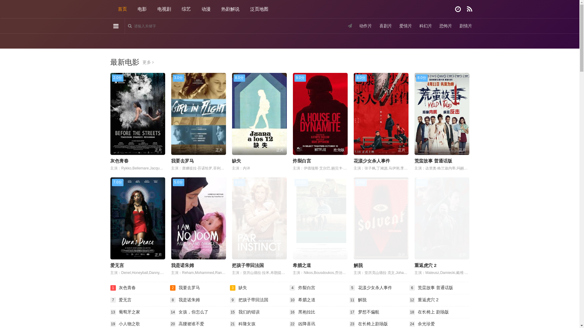Viewport: 584px width, 328px height.
Task: Open the 希腊之道 poster thumbnail
Action: point(320,218)
